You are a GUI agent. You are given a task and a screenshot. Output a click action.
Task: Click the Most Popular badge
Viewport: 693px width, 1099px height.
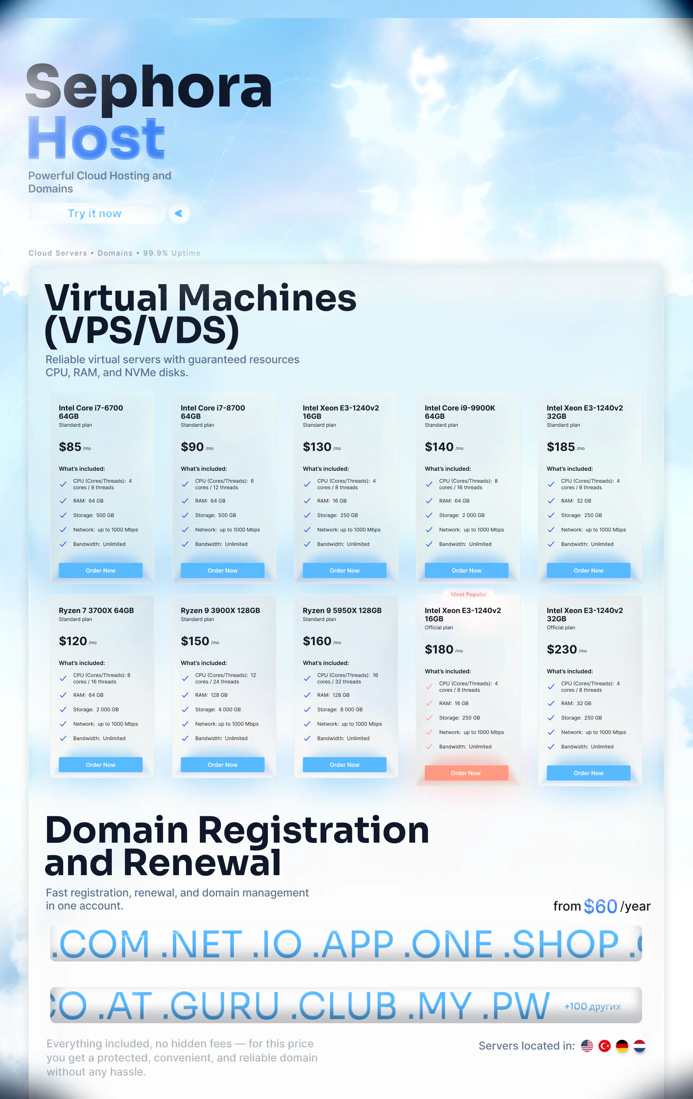pyautogui.click(x=468, y=594)
